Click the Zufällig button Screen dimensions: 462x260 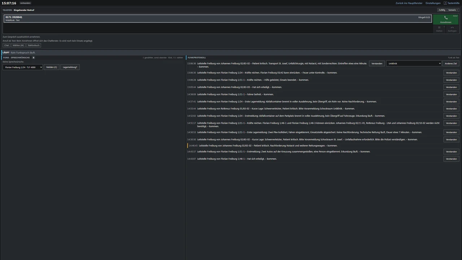442,10
